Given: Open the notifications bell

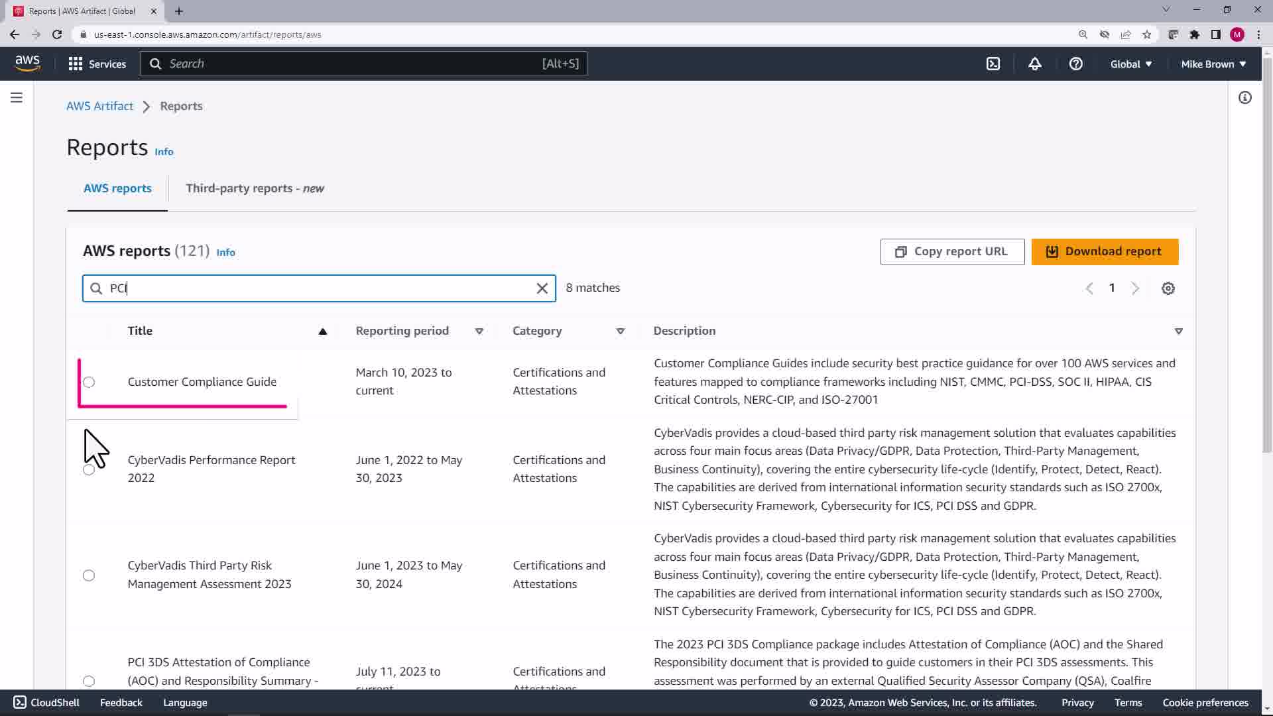Looking at the screenshot, I should [x=1034, y=64].
